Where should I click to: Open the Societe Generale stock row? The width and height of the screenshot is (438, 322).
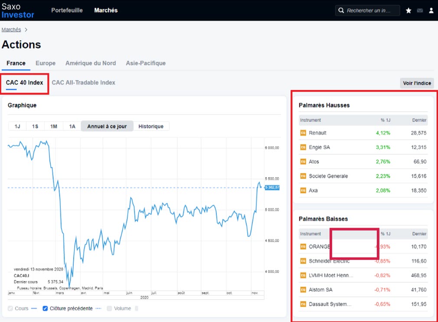click(x=363, y=176)
